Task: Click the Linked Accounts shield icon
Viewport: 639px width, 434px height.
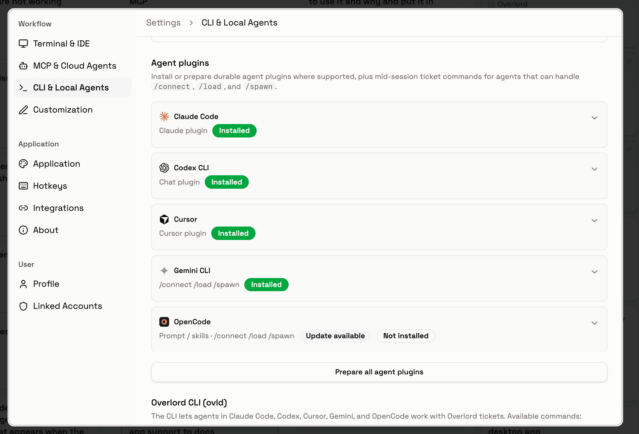Action: [23, 306]
